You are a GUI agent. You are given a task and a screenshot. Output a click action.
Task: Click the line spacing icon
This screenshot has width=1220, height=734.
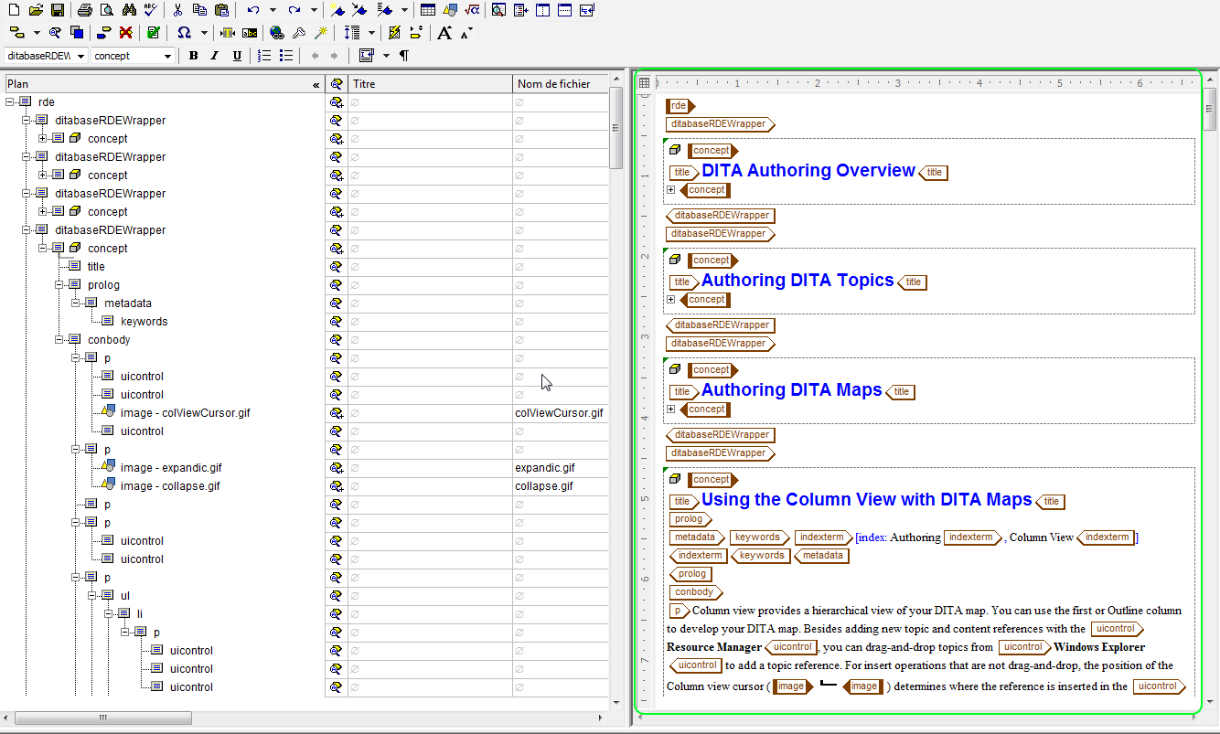pos(353,33)
